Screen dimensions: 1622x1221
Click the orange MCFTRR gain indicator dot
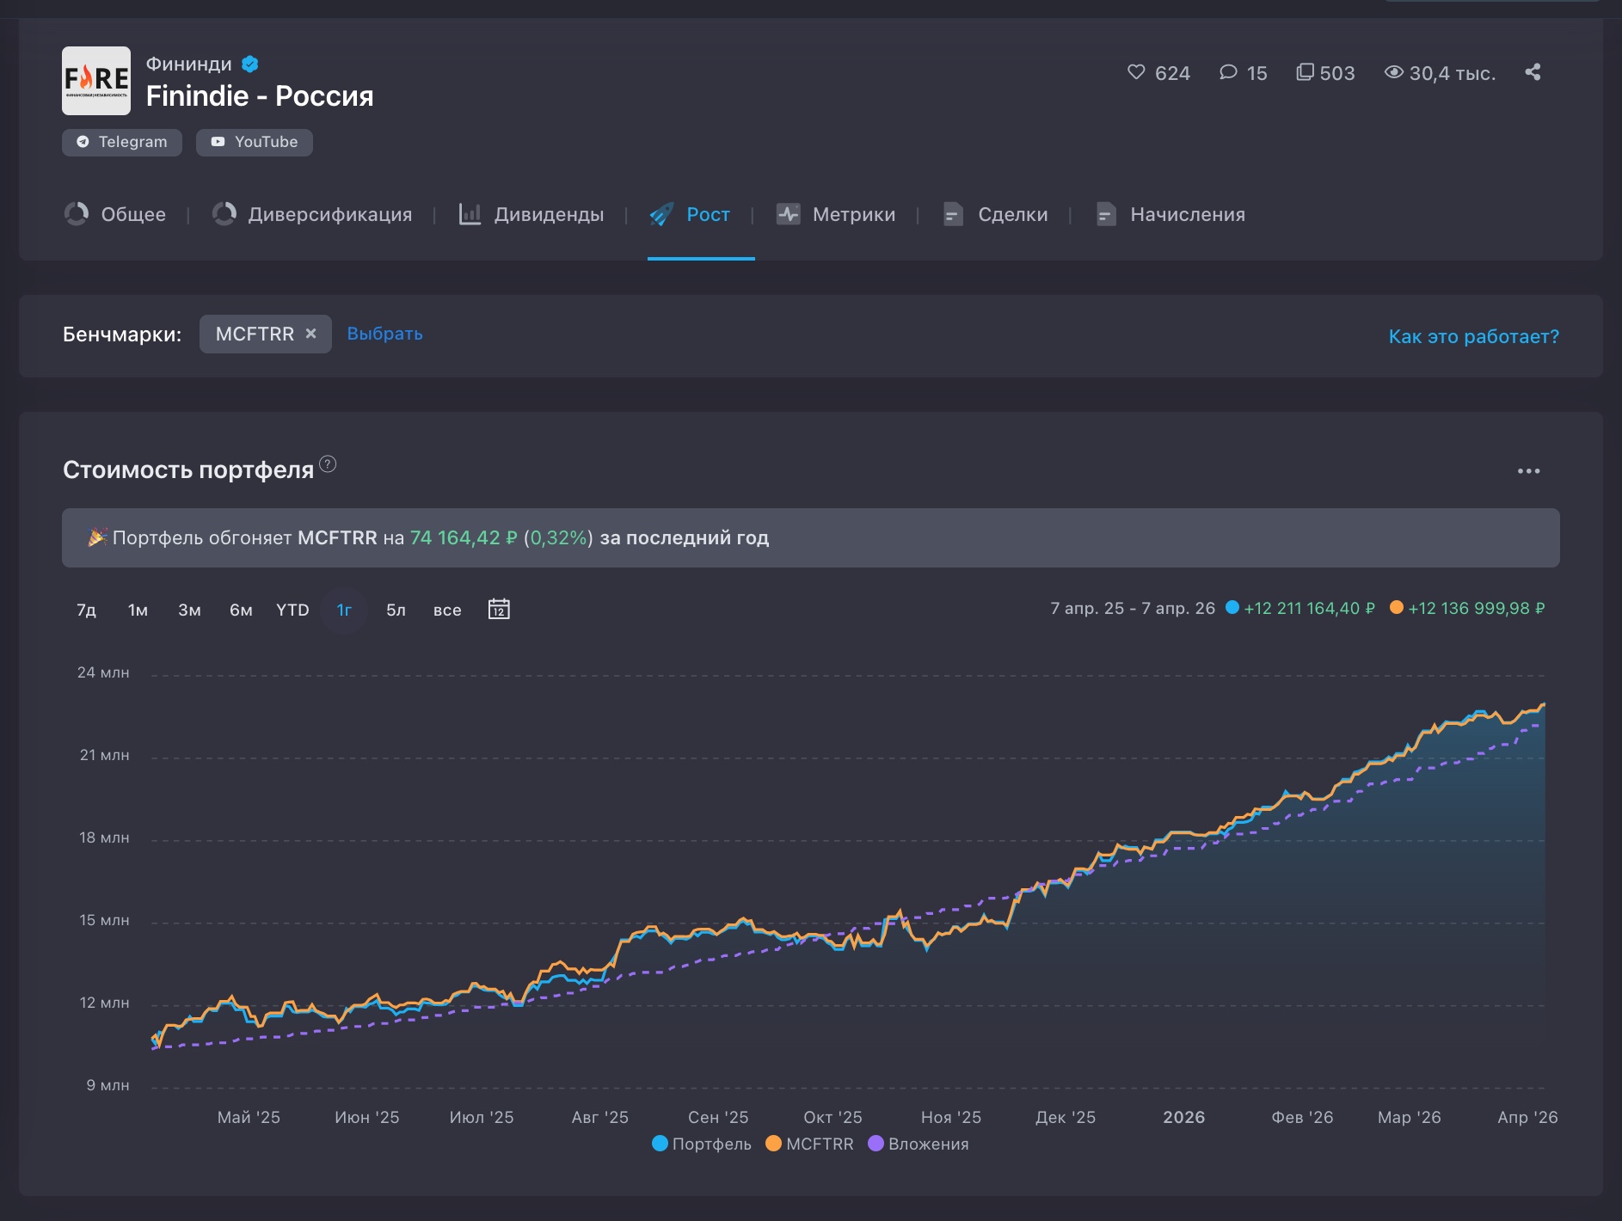pos(1397,608)
